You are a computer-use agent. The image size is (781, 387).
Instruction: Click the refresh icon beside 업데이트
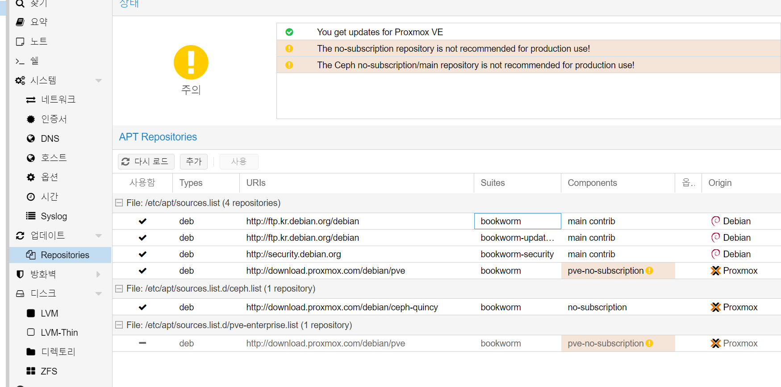coord(20,235)
